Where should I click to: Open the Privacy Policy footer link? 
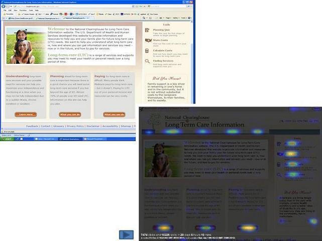[x=75, y=126]
